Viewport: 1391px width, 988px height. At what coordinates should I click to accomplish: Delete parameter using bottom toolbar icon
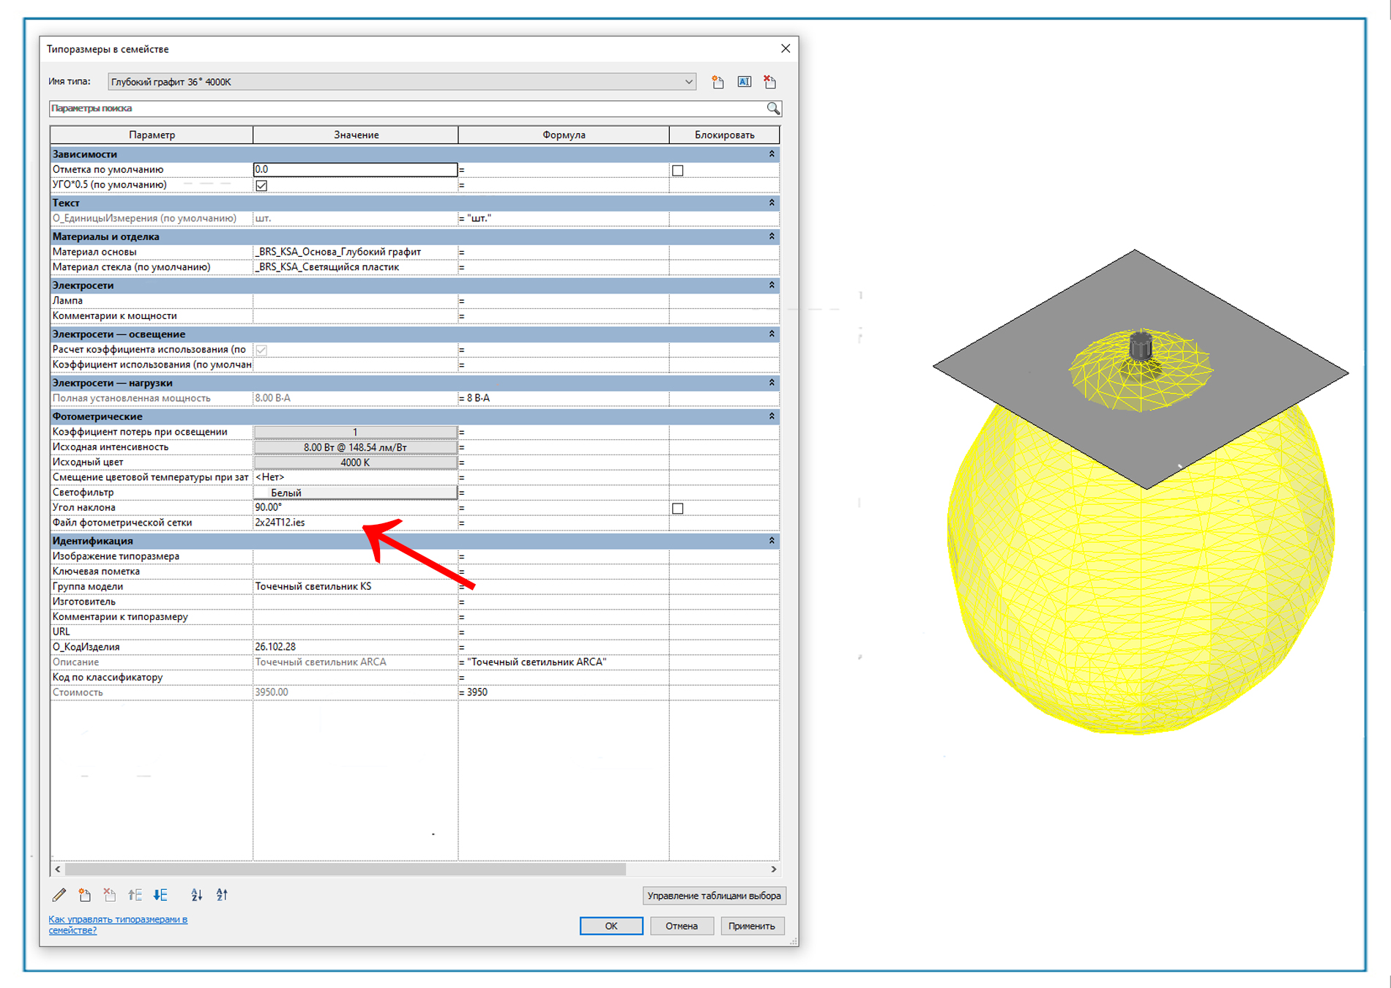pos(110,894)
